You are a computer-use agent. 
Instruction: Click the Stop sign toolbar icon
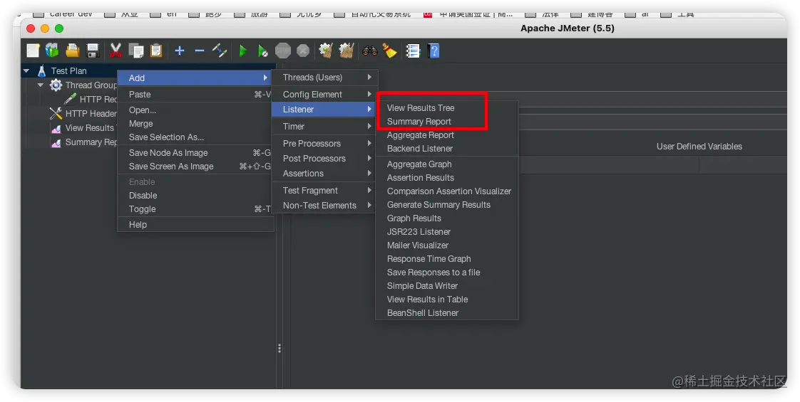[x=282, y=51]
